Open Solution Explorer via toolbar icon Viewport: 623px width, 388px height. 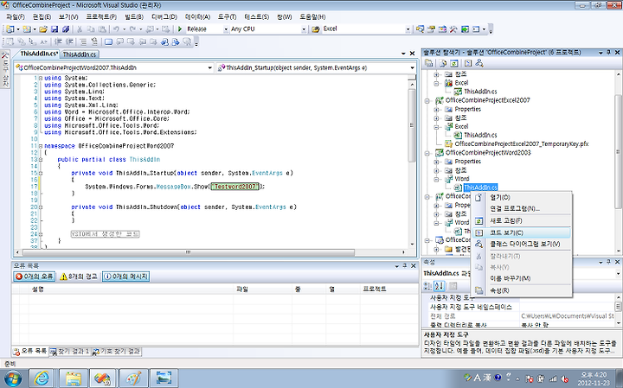(x=420, y=29)
